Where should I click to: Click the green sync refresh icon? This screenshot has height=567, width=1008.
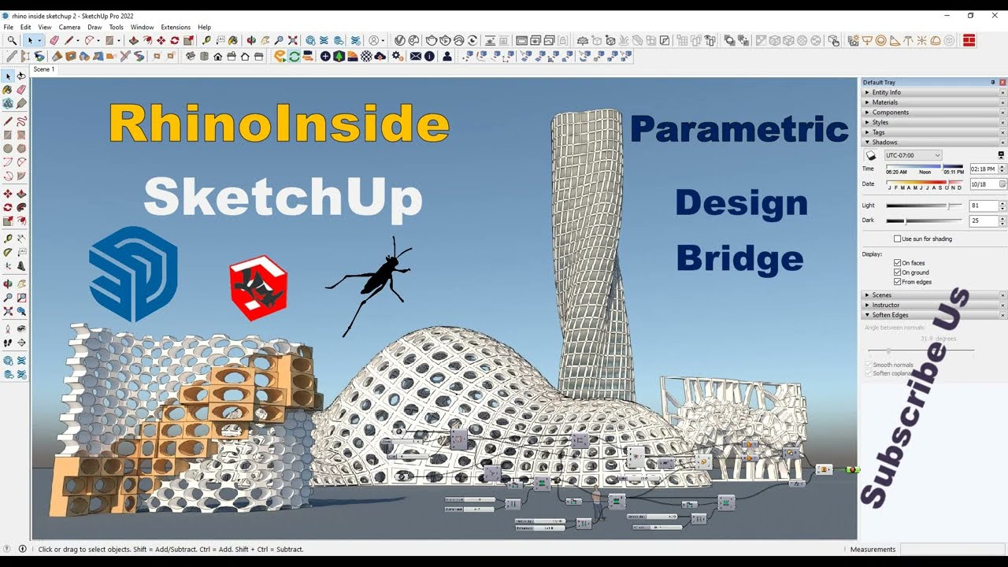(294, 56)
